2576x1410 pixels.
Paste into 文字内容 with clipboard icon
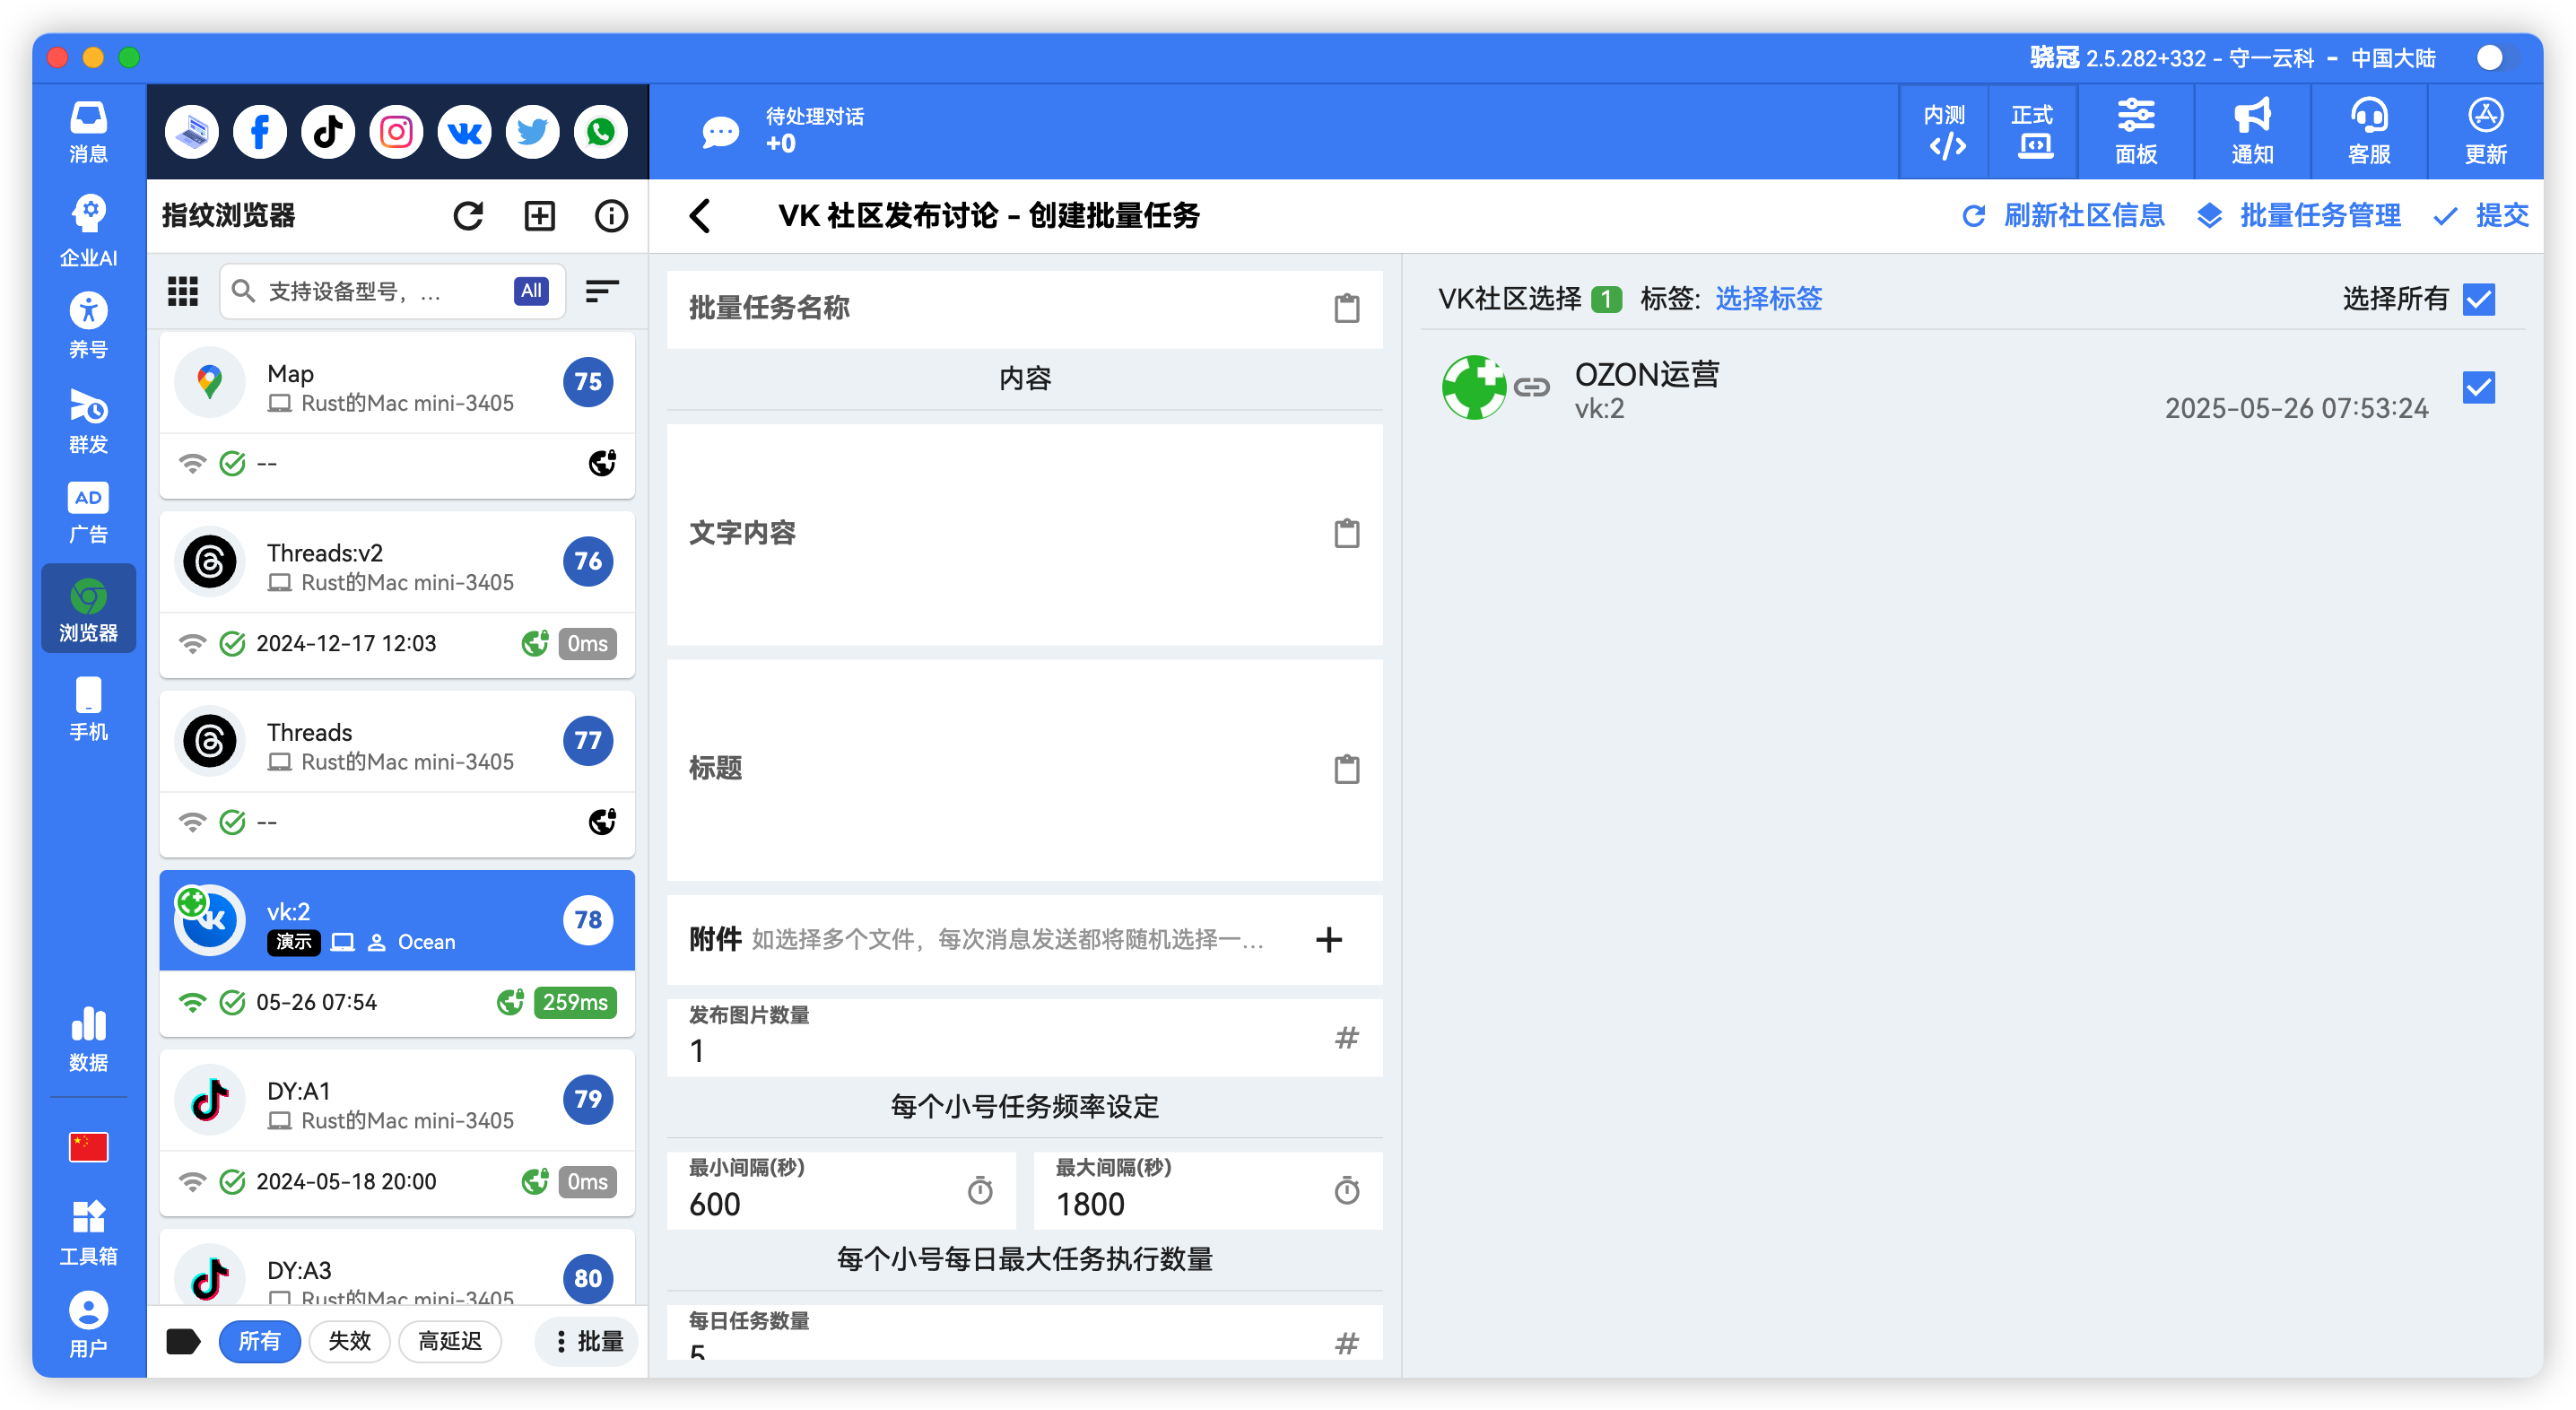click(1346, 533)
